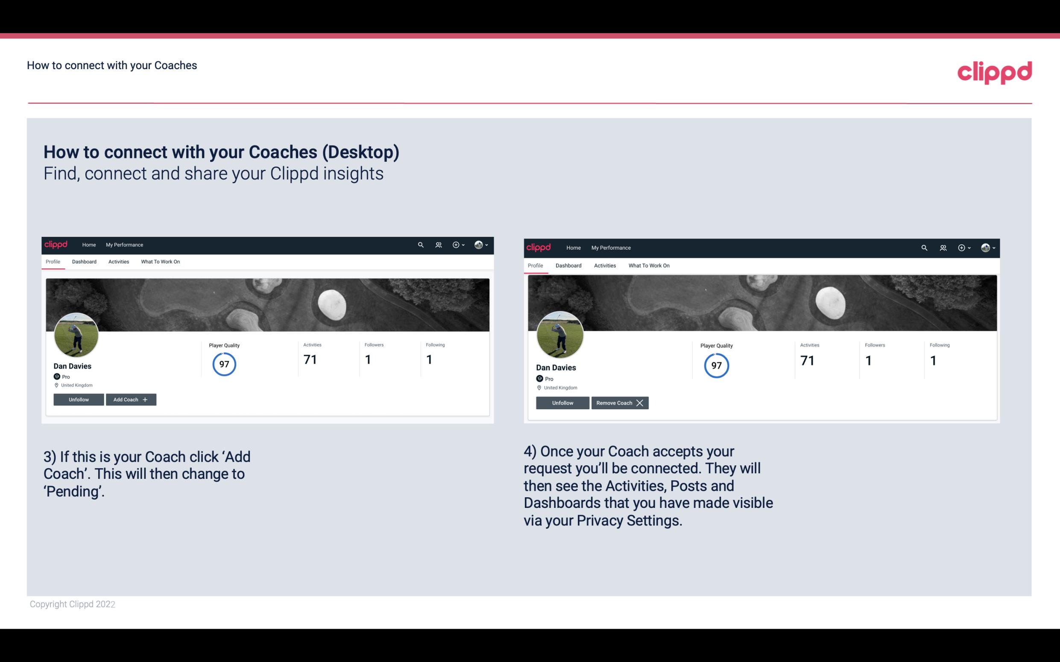The image size is (1060, 662).
Task: Toggle 'What To Work On' tab left screenshot
Action: [x=160, y=262]
